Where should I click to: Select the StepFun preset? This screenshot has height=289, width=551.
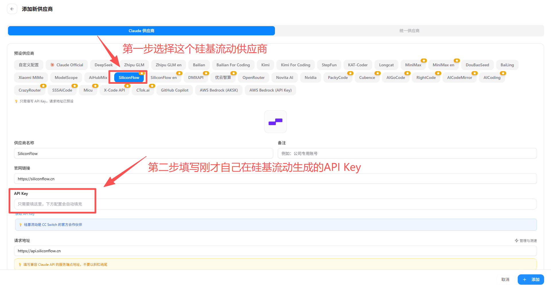pos(329,65)
